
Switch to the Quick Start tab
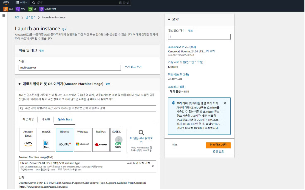[x=65, y=119]
